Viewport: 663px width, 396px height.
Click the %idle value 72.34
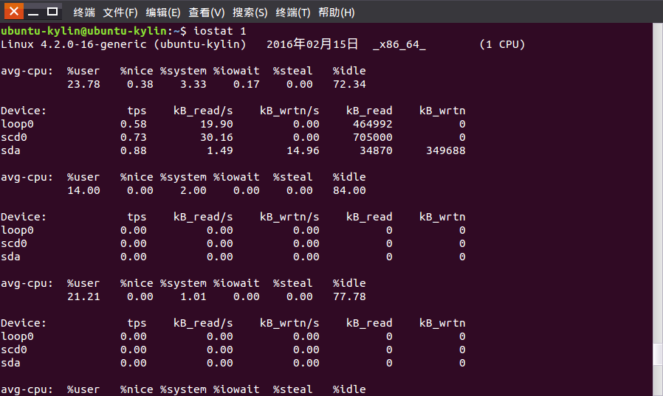(x=349, y=84)
